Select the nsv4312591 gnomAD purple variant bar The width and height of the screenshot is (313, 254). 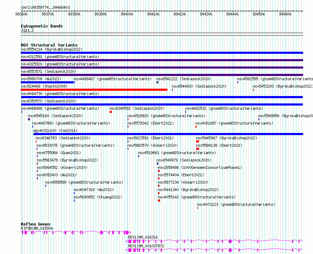[x=162, y=60]
